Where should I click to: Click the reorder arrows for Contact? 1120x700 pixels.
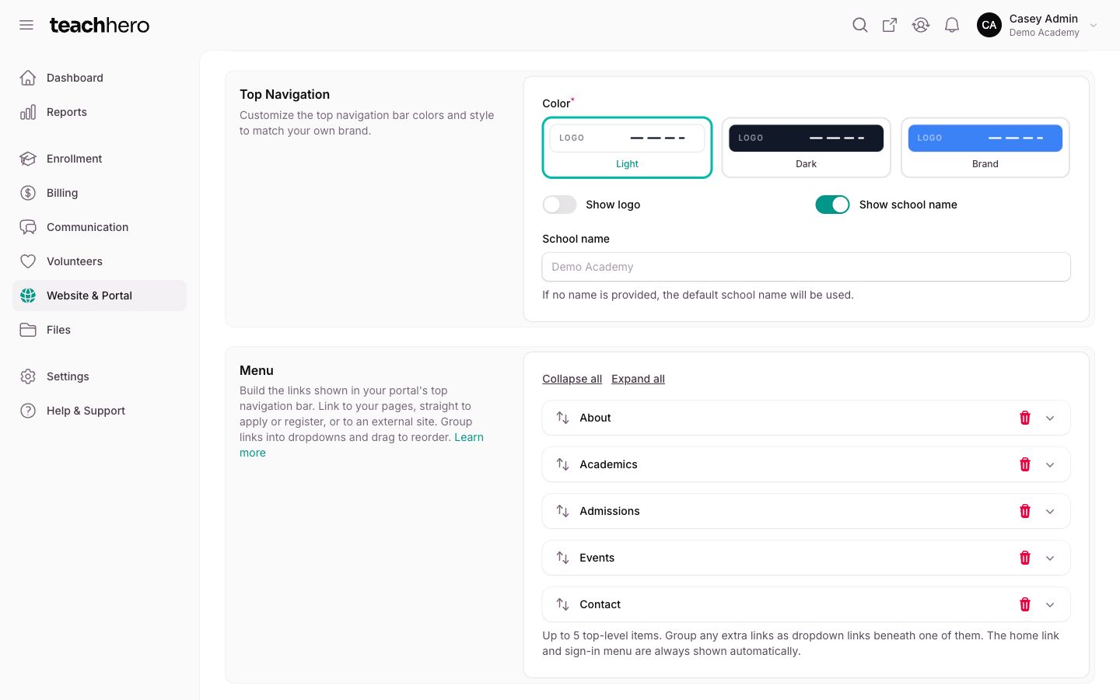tap(563, 604)
